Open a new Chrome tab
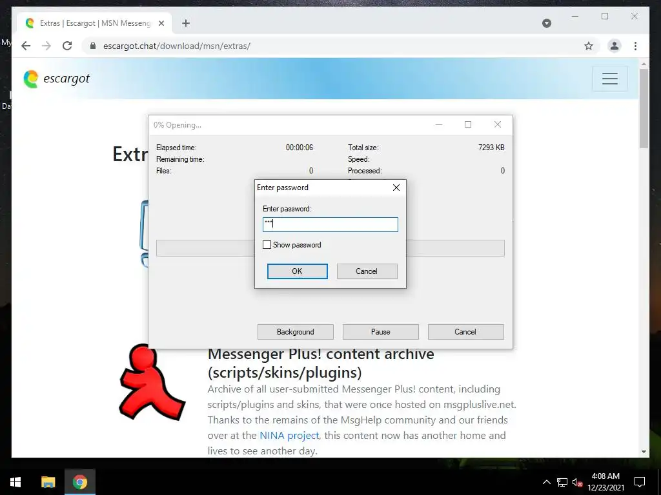This screenshot has width=661, height=495. point(186,23)
